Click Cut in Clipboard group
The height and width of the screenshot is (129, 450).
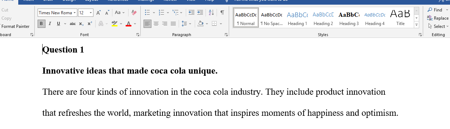point(5,10)
